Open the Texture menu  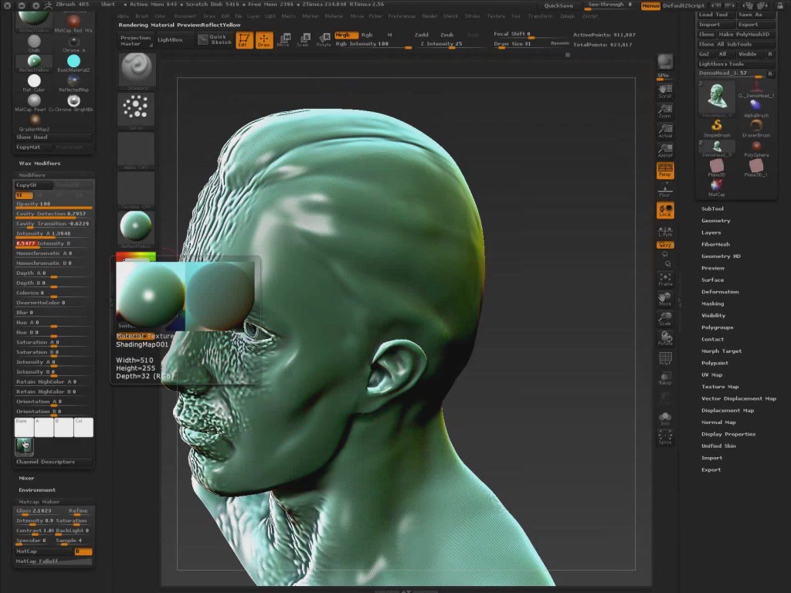pyautogui.click(x=495, y=16)
